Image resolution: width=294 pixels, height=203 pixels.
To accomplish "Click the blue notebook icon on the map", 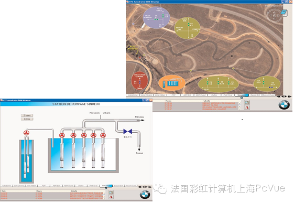I will point(284,13).
